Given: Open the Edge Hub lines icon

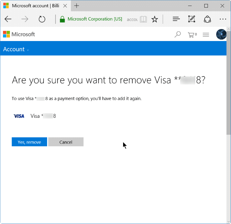Looking at the screenshot, I should pyautogui.click(x=176, y=19).
